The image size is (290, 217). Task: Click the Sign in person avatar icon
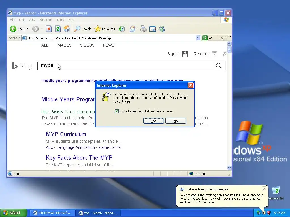coord(185,54)
